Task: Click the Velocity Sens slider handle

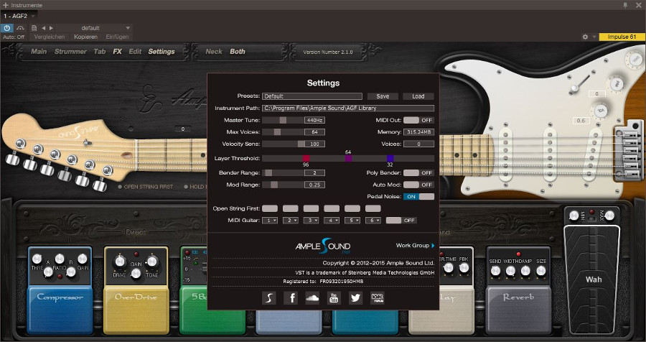Action: (301, 144)
